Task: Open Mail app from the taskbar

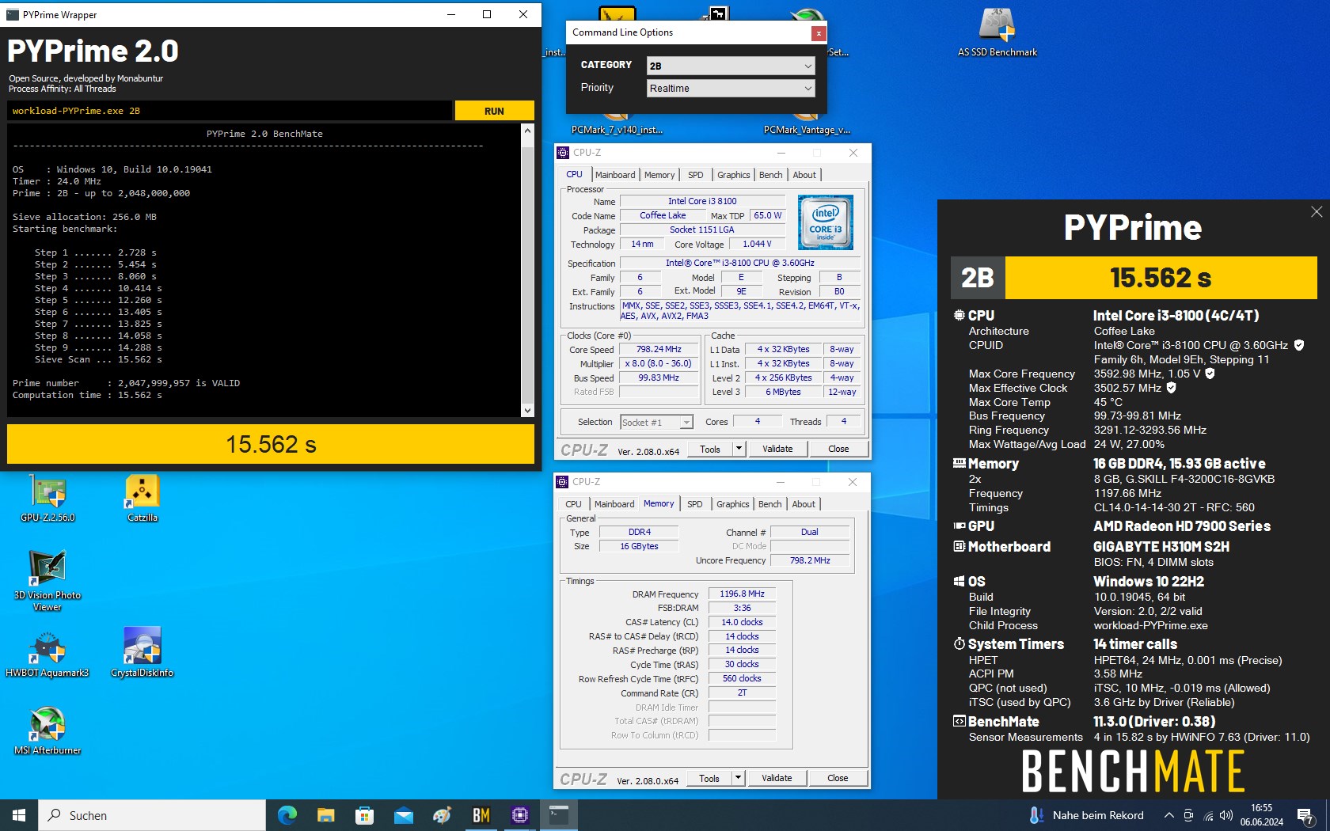Action: click(403, 815)
